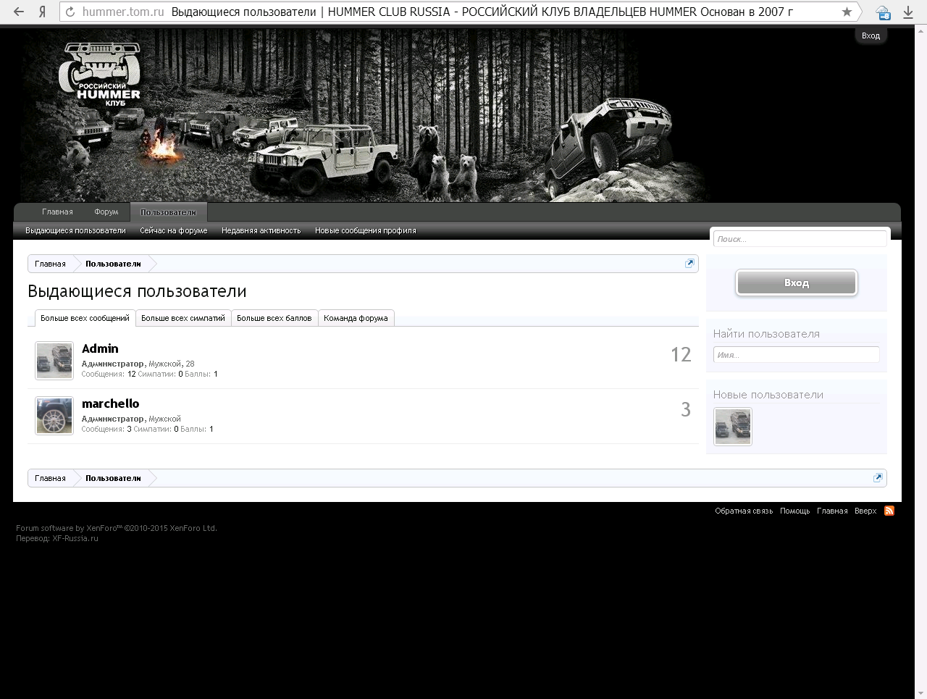Open the Форум navigation tab
Screen dimensions: 927x699
tap(106, 212)
